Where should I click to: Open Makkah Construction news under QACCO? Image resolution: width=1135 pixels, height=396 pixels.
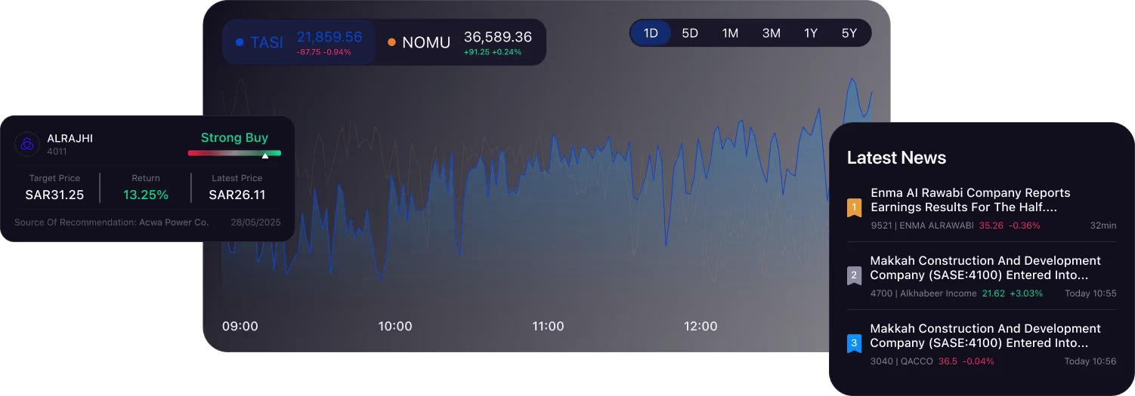pos(985,336)
